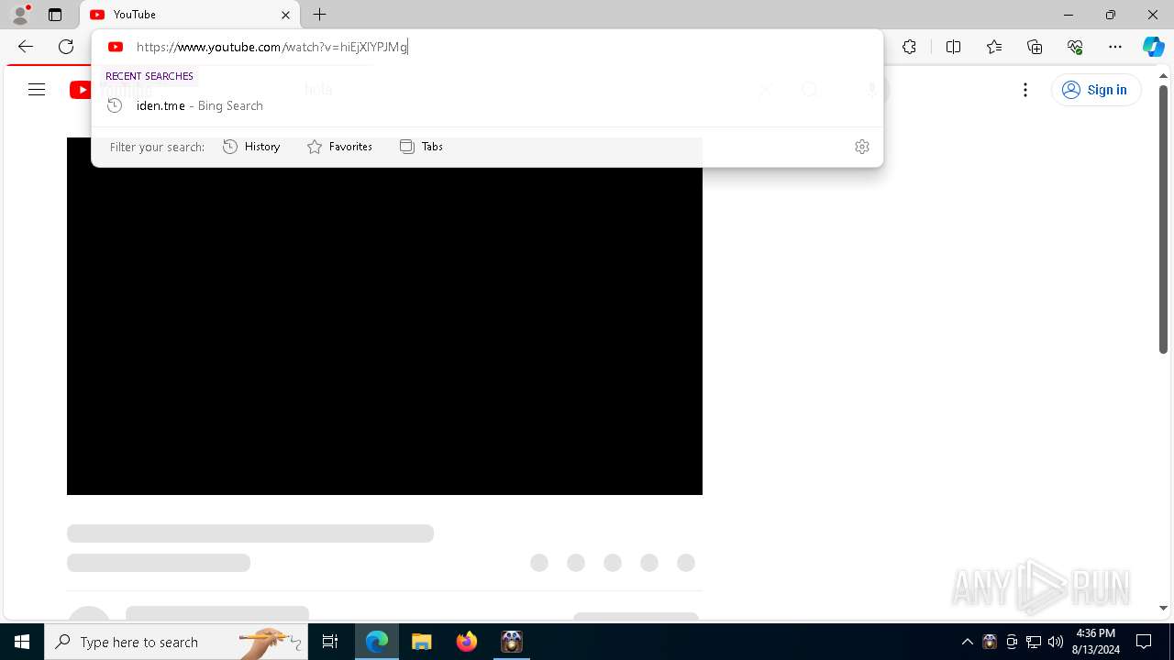This screenshot has width=1174, height=660.
Task: Open File Explorer from the taskbar
Action: [x=422, y=642]
